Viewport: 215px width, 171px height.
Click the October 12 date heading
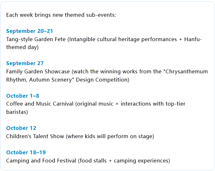[21, 128]
